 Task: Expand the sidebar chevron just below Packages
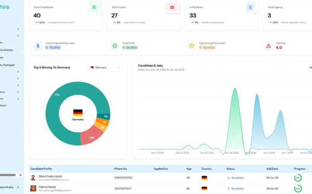click(x=18, y=72)
